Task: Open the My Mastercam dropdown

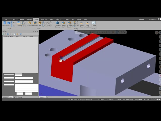Action: (x=153, y=19)
